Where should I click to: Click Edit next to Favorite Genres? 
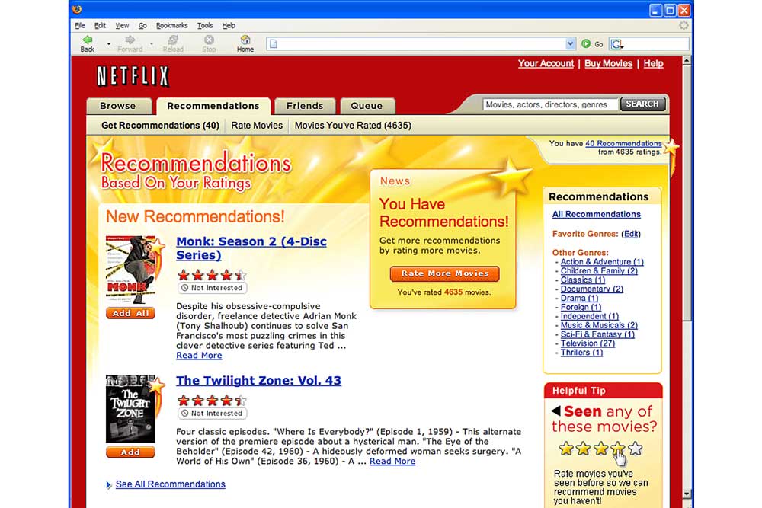(x=631, y=234)
